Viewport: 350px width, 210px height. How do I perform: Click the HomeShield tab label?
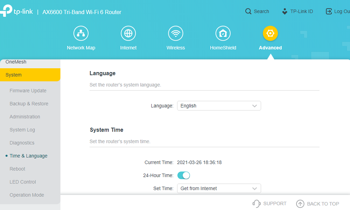tap(223, 48)
